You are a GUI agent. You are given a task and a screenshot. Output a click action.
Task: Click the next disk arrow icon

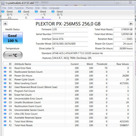(131, 23)
